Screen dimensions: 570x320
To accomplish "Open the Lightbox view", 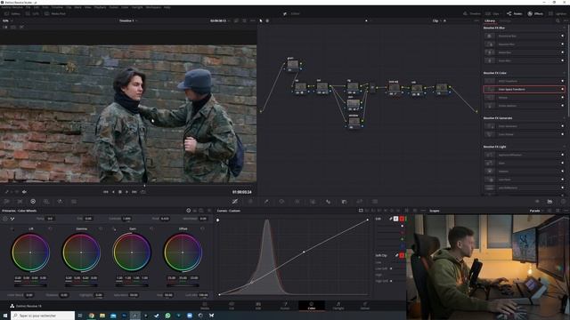I will click(557, 13).
